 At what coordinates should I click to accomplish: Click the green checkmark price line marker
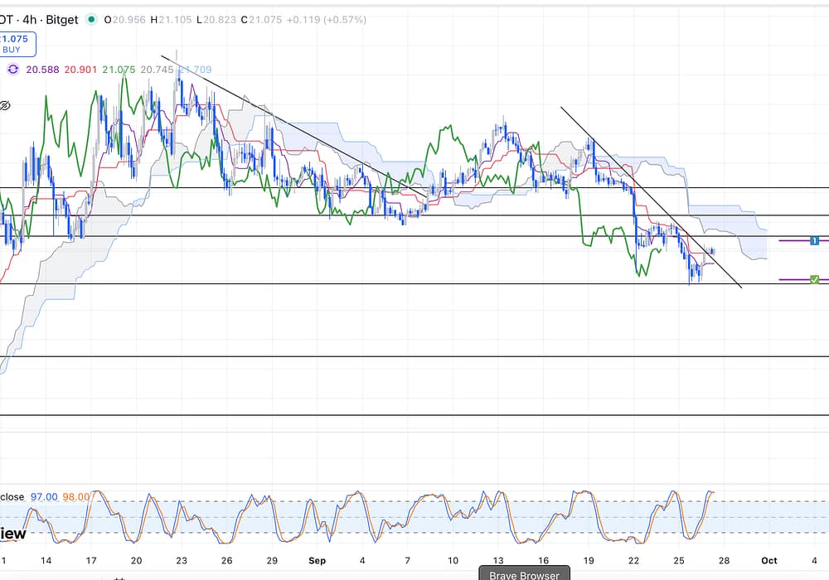point(814,280)
